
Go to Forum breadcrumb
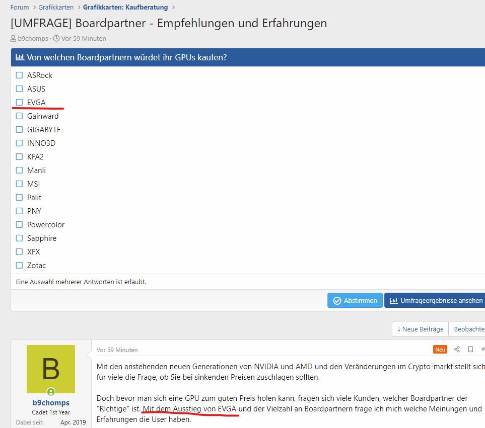pyautogui.click(x=20, y=8)
